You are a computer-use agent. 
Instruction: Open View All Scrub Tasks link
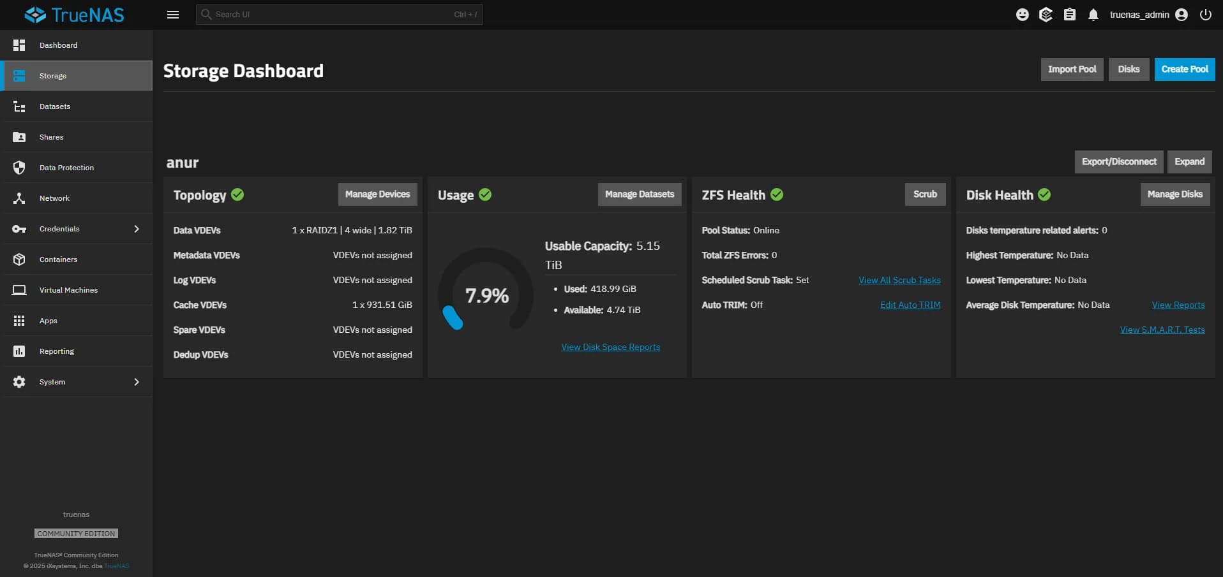click(x=899, y=279)
